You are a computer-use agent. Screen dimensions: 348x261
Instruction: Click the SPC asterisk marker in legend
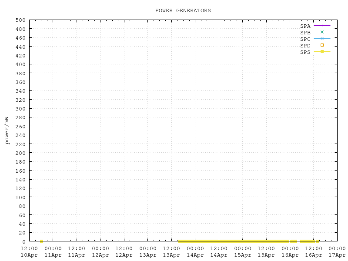322,39
